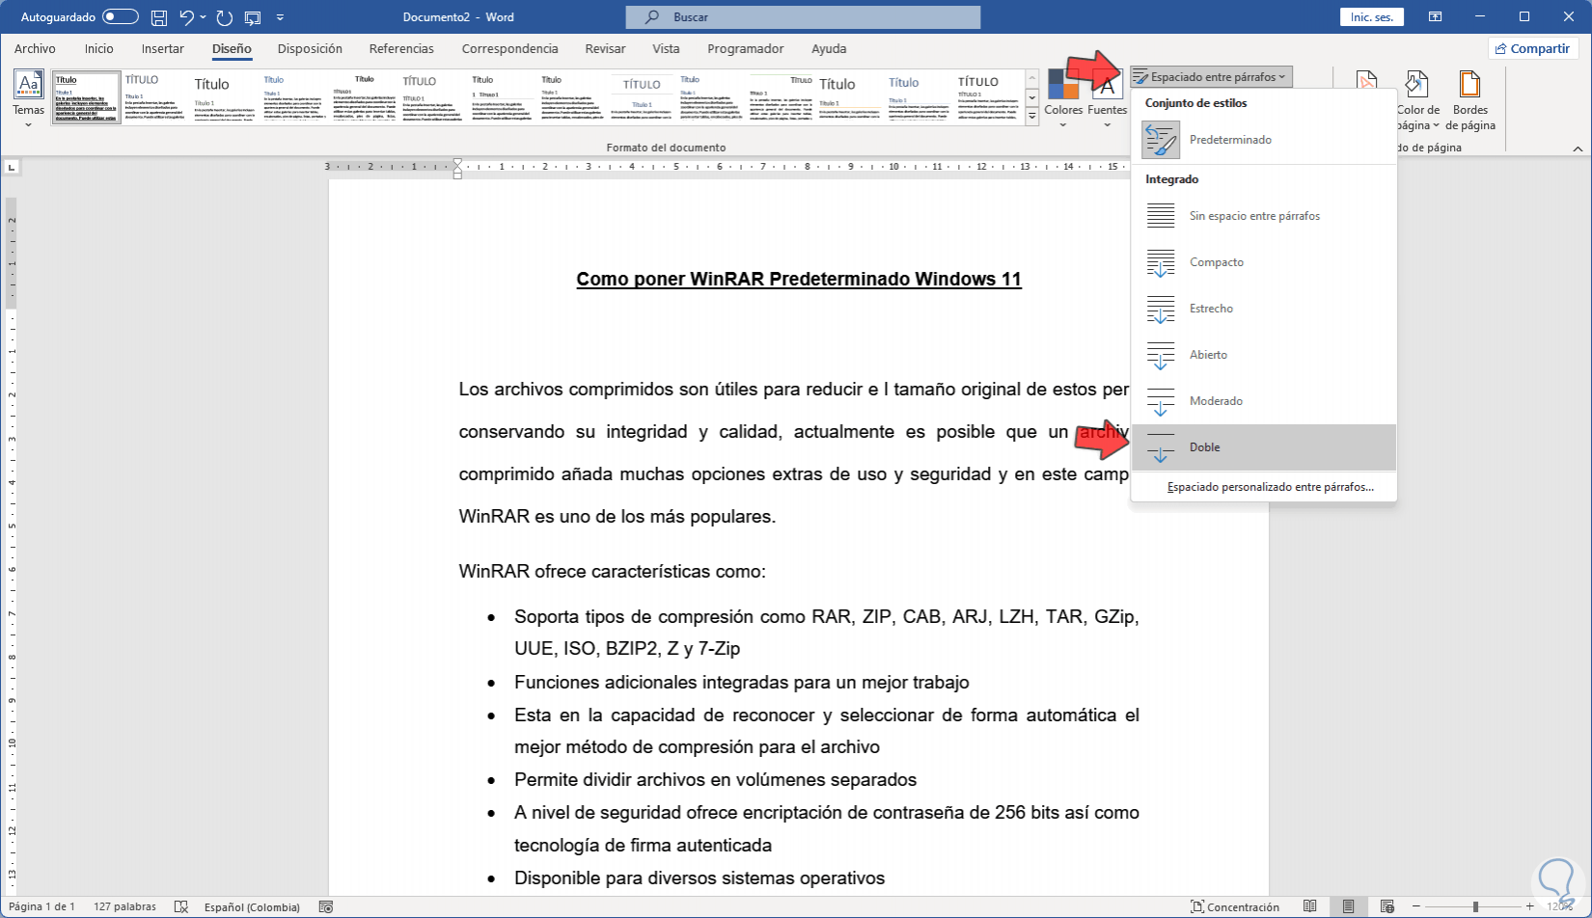Open word count from 127 palabras
The width and height of the screenshot is (1592, 918).
click(x=124, y=906)
